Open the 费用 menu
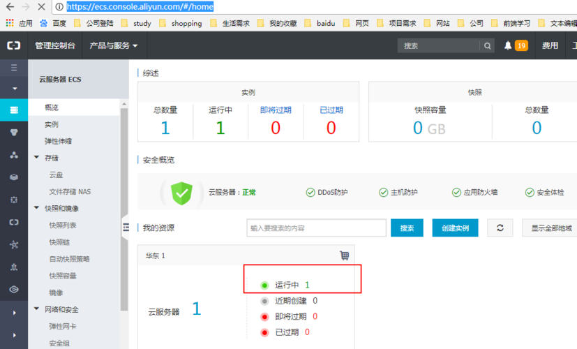Screen dimensions: 577x349 pos(550,45)
